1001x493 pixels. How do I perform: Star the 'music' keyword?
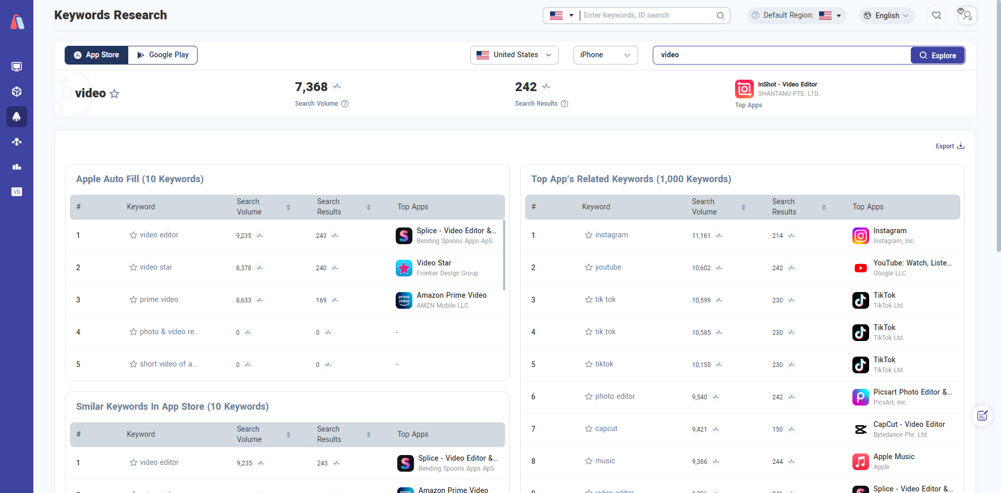tap(589, 461)
